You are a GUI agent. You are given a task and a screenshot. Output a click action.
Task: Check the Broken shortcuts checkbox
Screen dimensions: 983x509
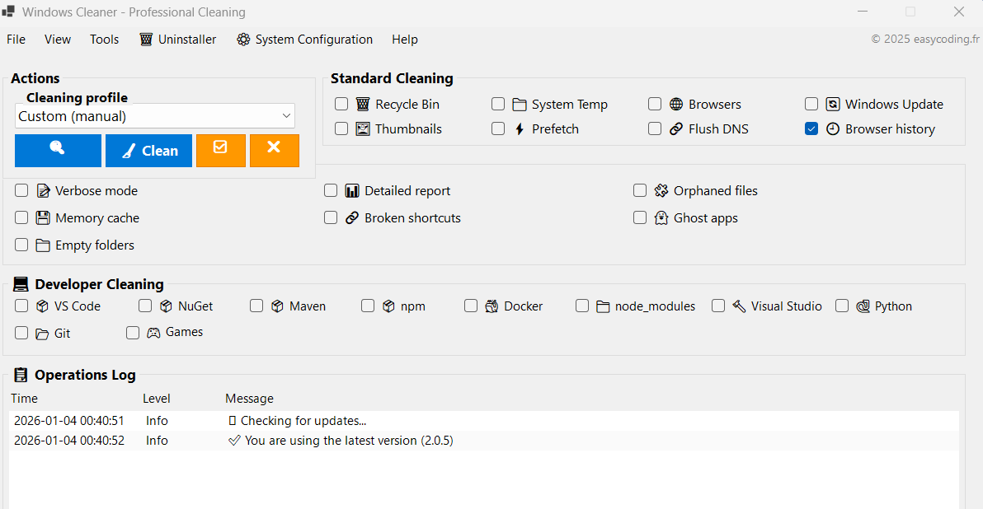point(331,218)
